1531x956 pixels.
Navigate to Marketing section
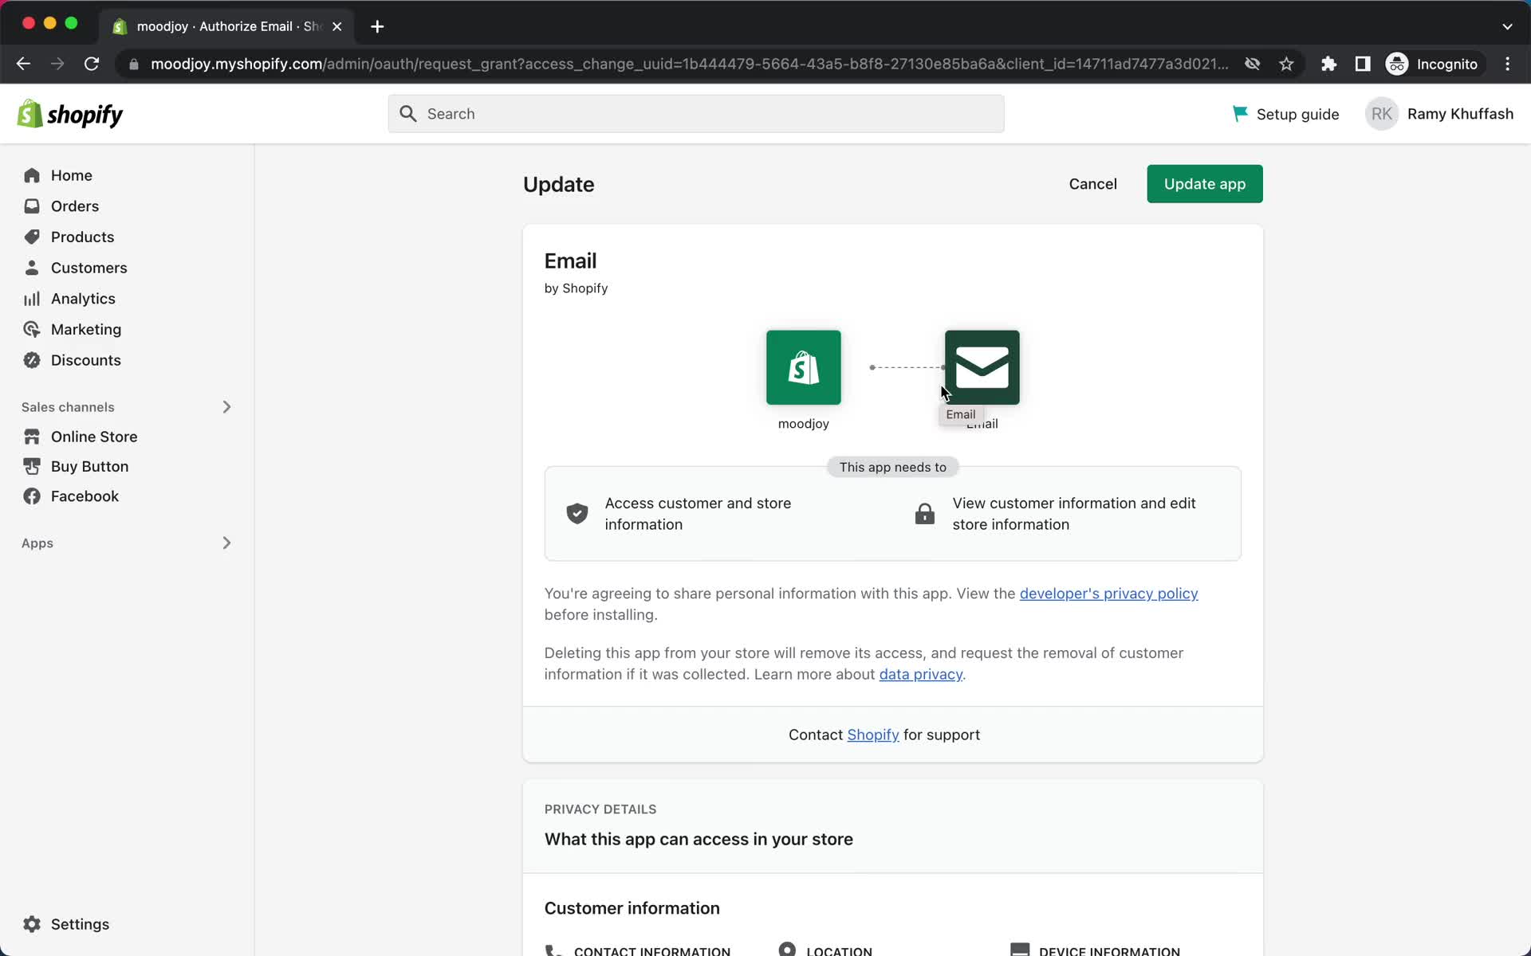pos(86,330)
